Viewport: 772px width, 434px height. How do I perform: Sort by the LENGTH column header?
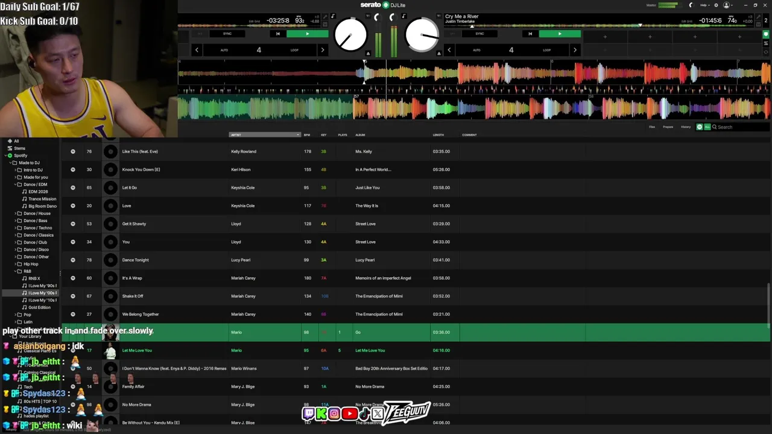438,135
